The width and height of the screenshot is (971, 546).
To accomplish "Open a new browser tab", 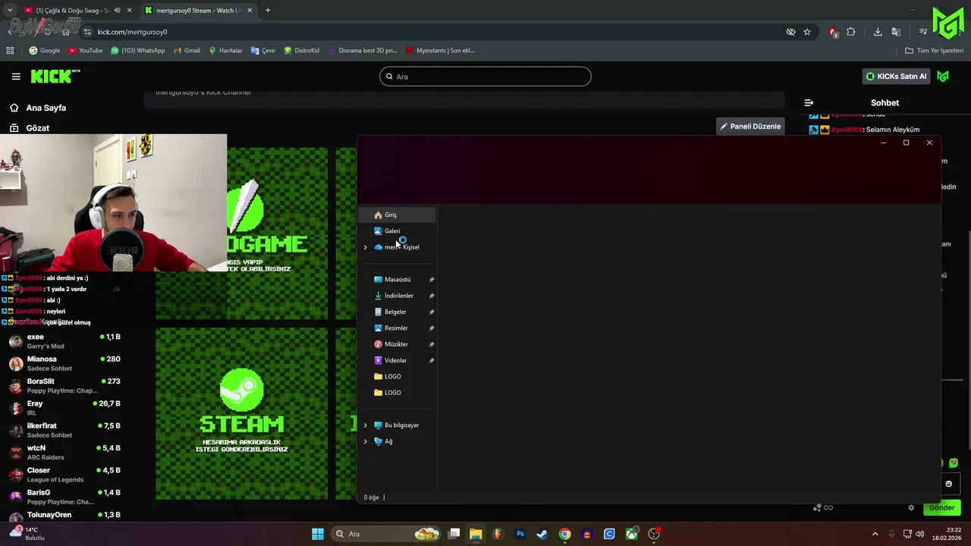I will click(268, 11).
